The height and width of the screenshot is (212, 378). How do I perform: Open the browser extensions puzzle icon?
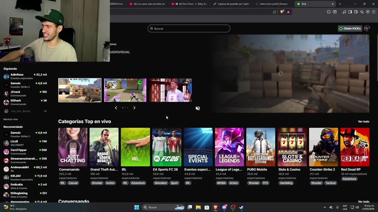pyautogui.click(x=329, y=12)
